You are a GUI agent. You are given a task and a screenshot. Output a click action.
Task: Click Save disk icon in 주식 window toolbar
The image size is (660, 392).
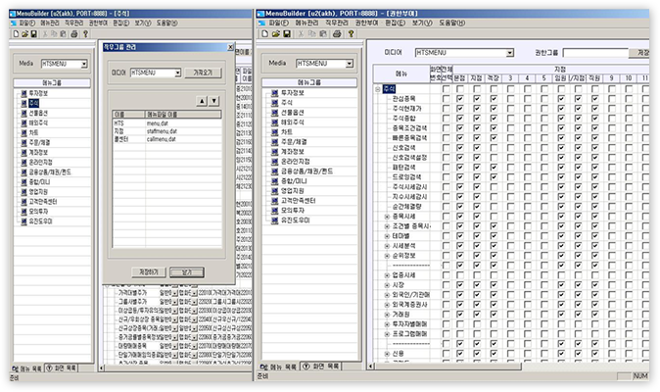click(x=33, y=34)
